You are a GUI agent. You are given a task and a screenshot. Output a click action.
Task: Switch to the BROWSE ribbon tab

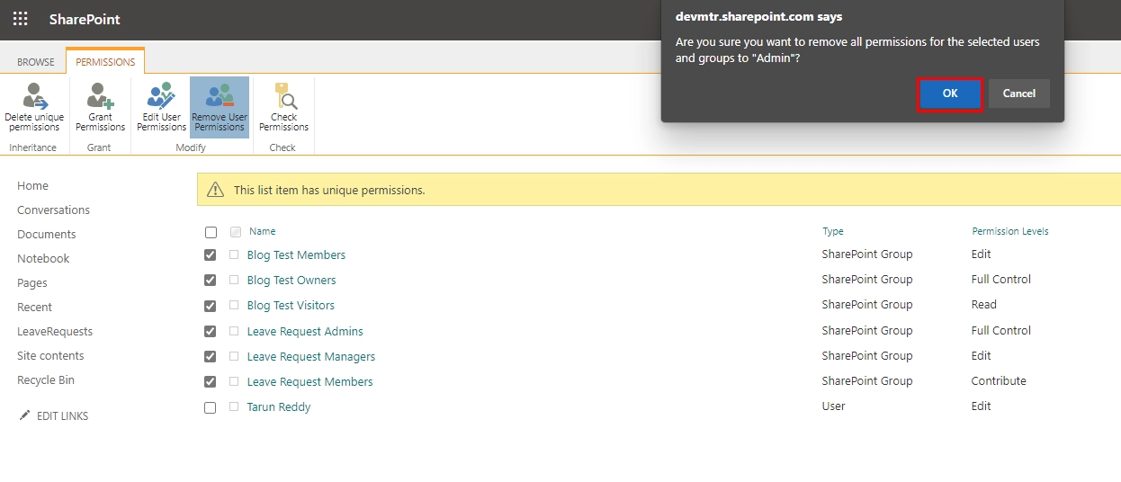point(36,62)
